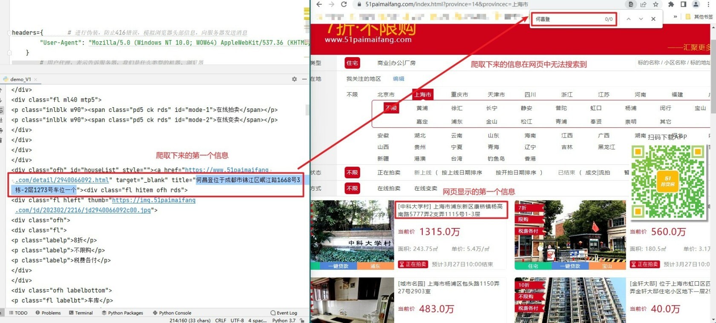Sort by 按上线日期排序
Viewport: 716px width, 323px height.
[x=462, y=172]
